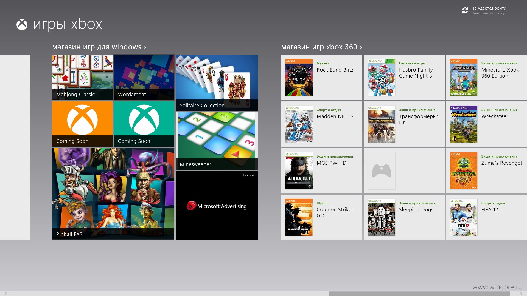Click the 'Wreckateer' title text
527x296 pixels.
(495, 116)
